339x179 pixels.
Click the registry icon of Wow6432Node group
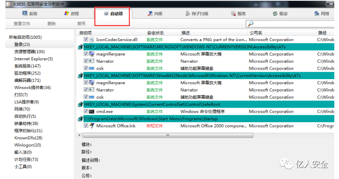tap(81, 76)
